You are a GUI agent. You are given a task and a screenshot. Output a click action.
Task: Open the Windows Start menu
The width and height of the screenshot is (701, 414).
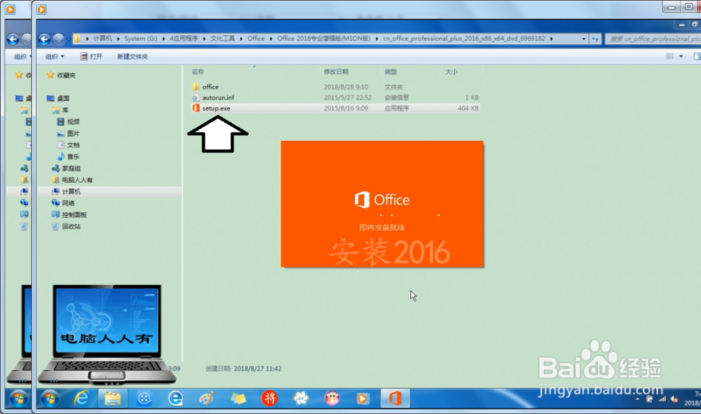coord(50,399)
